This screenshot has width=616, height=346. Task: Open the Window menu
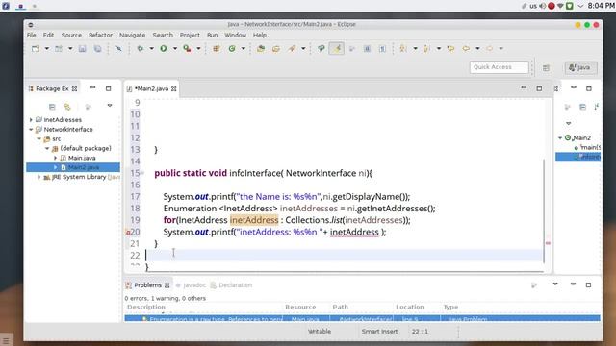(x=235, y=35)
